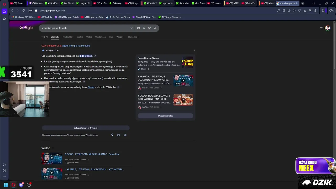The image size is (336, 189).
Task: Take a snapshot with the camera icon
Action: (289, 10)
